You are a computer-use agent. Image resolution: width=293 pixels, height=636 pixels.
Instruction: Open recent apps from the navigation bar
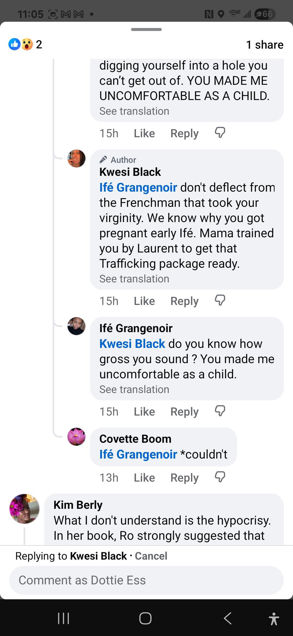[64, 618]
